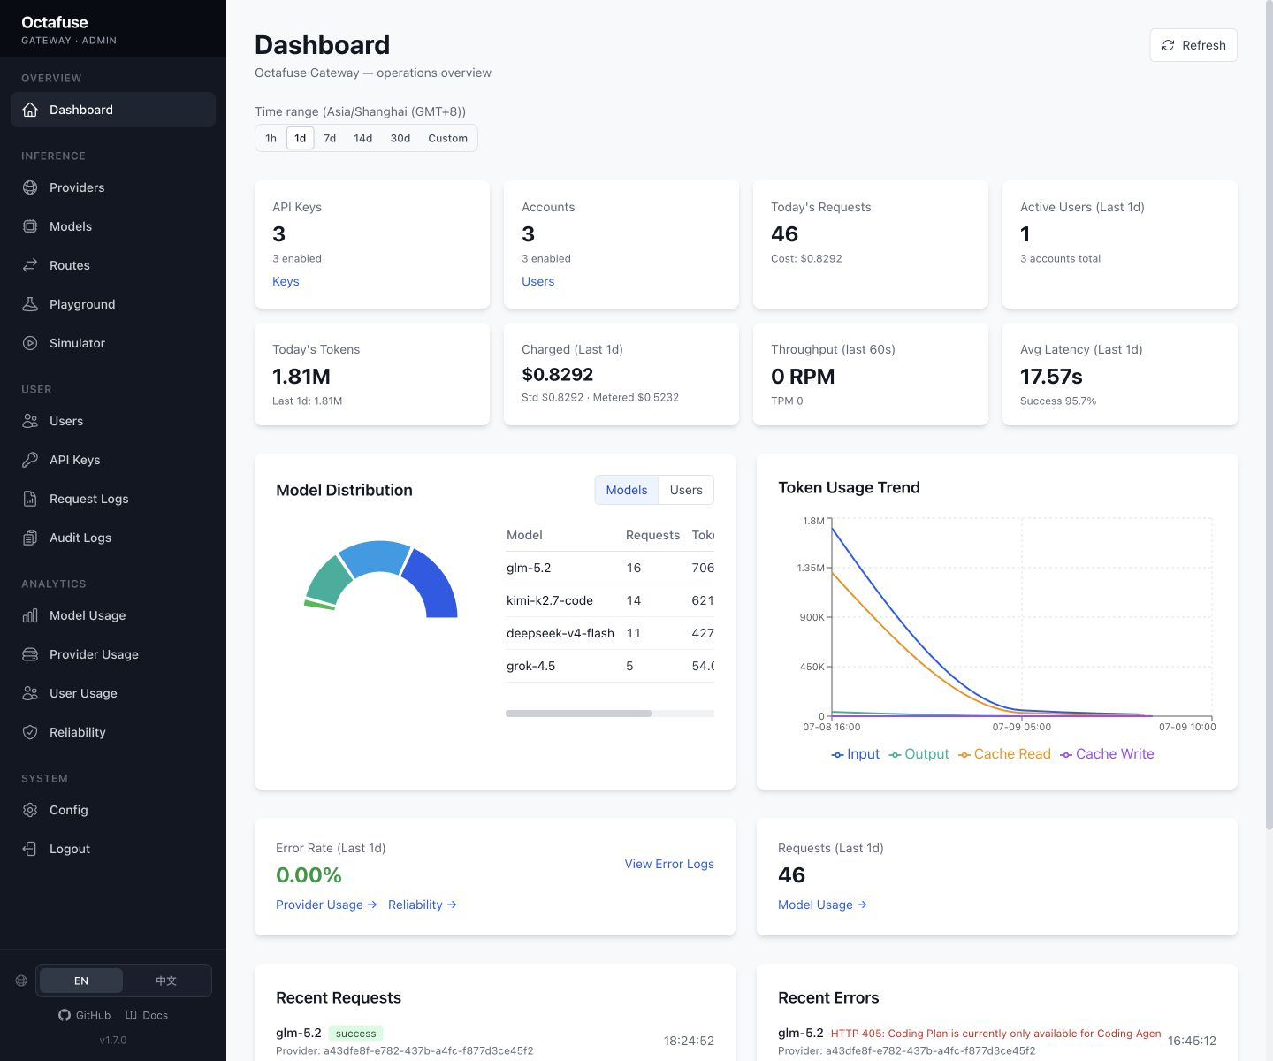
Task: Click the Avg Latency value 17.57s
Action: (1051, 377)
